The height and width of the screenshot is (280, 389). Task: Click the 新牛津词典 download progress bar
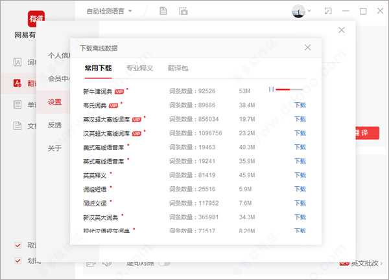[x=289, y=89]
